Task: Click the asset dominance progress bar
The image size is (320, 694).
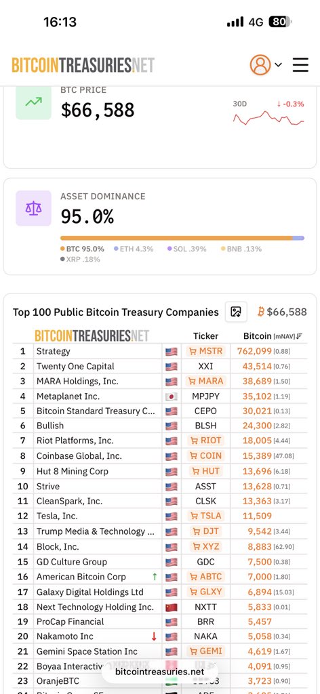Action: click(x=182, y=238)
